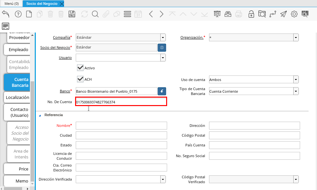
Task: Open the search magnifier icon
Action: tap(95, 14)
